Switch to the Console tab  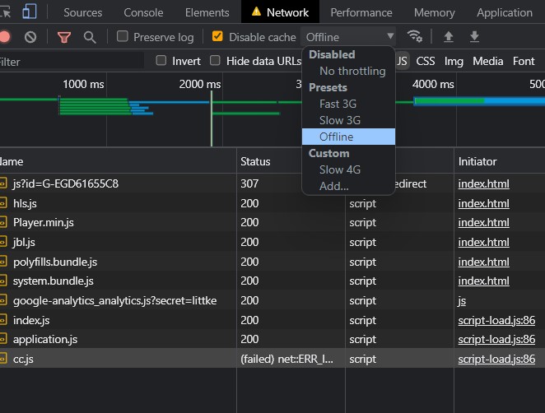pyautogui.click(x=143, y=12)
